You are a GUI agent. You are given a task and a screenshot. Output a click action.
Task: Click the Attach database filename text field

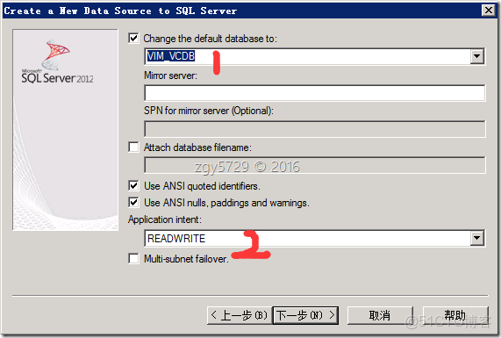(314, 165)
